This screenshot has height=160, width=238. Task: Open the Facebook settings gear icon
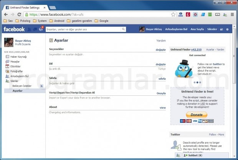click(x=227, y=29)
